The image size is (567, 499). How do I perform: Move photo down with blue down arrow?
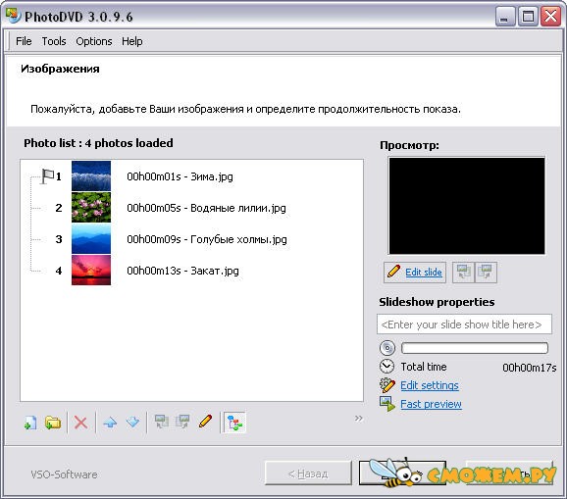point(132,422)
